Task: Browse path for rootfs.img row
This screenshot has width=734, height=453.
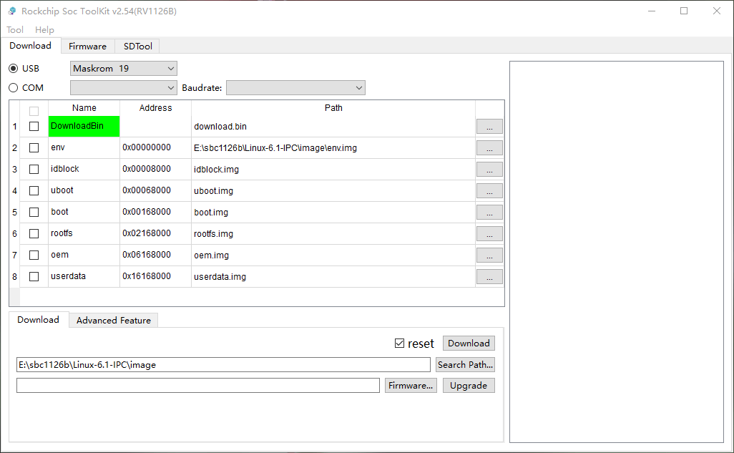Action: [x=489, y=234]
